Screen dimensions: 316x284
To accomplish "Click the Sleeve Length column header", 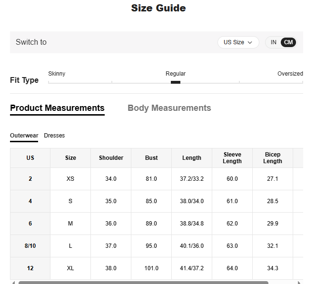I will pyautogui.click(x=232, y=158).
